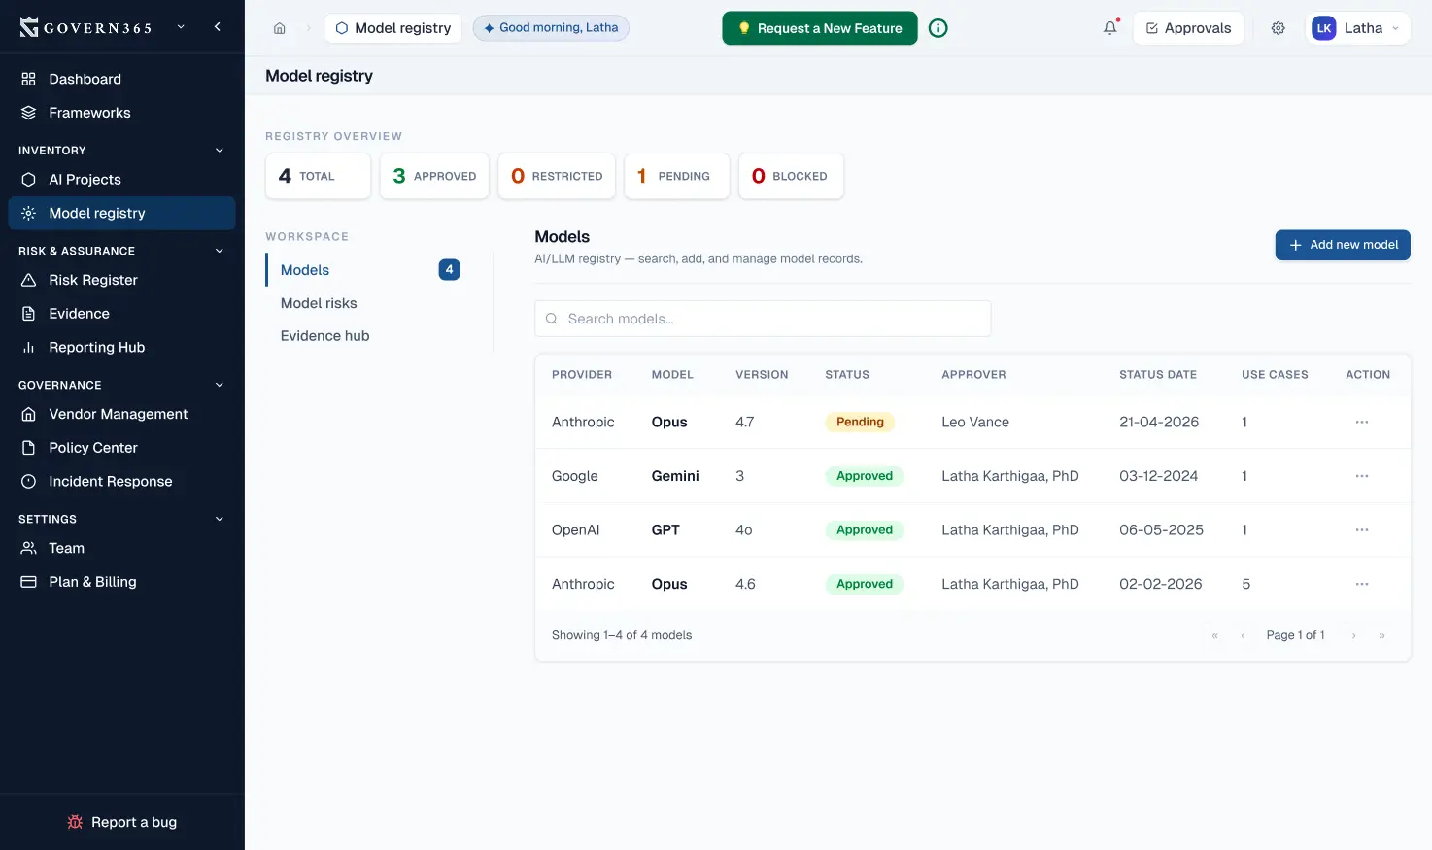Open row actions for Anthropic Opus 4.7
The width and height of the screenshot is (1432, 850).
click(1361, 423)
